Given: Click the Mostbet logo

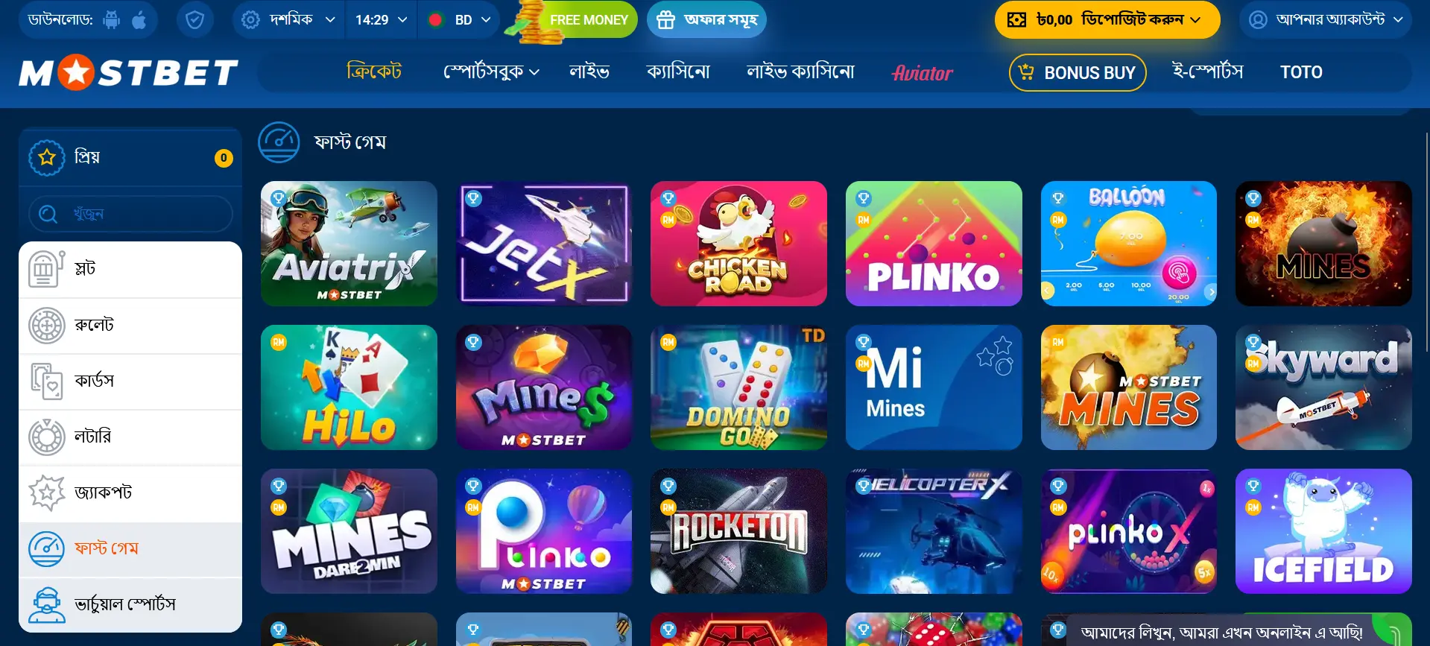Looking at the screenshot, I should (x=129, y=72).
